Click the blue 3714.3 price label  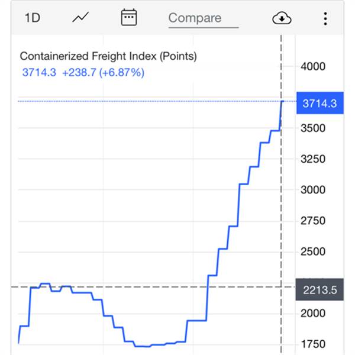(x=320, y=103)
